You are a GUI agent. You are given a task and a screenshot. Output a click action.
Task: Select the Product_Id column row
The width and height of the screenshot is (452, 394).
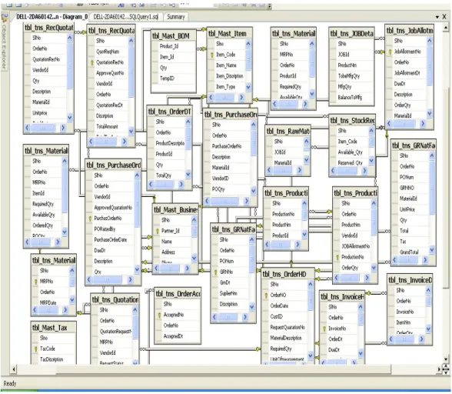click(x=173, y=46)
